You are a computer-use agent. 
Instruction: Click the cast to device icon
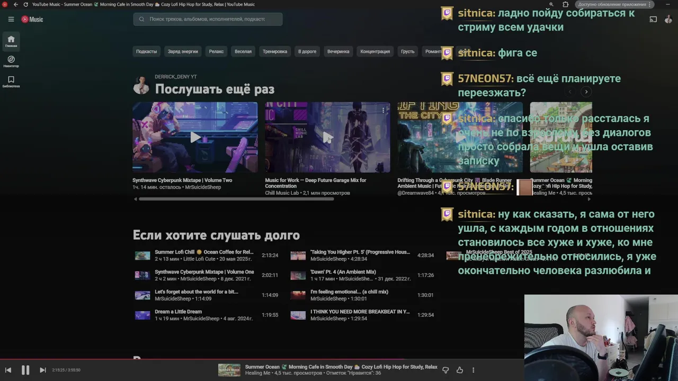(x=653, y=19)
